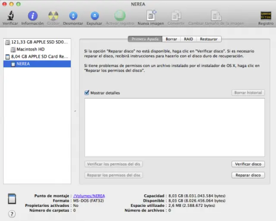The height and width of the screenshot is (221, 276).
Task: Click the Grabar burn icon
Action: [x=53, y=16]
